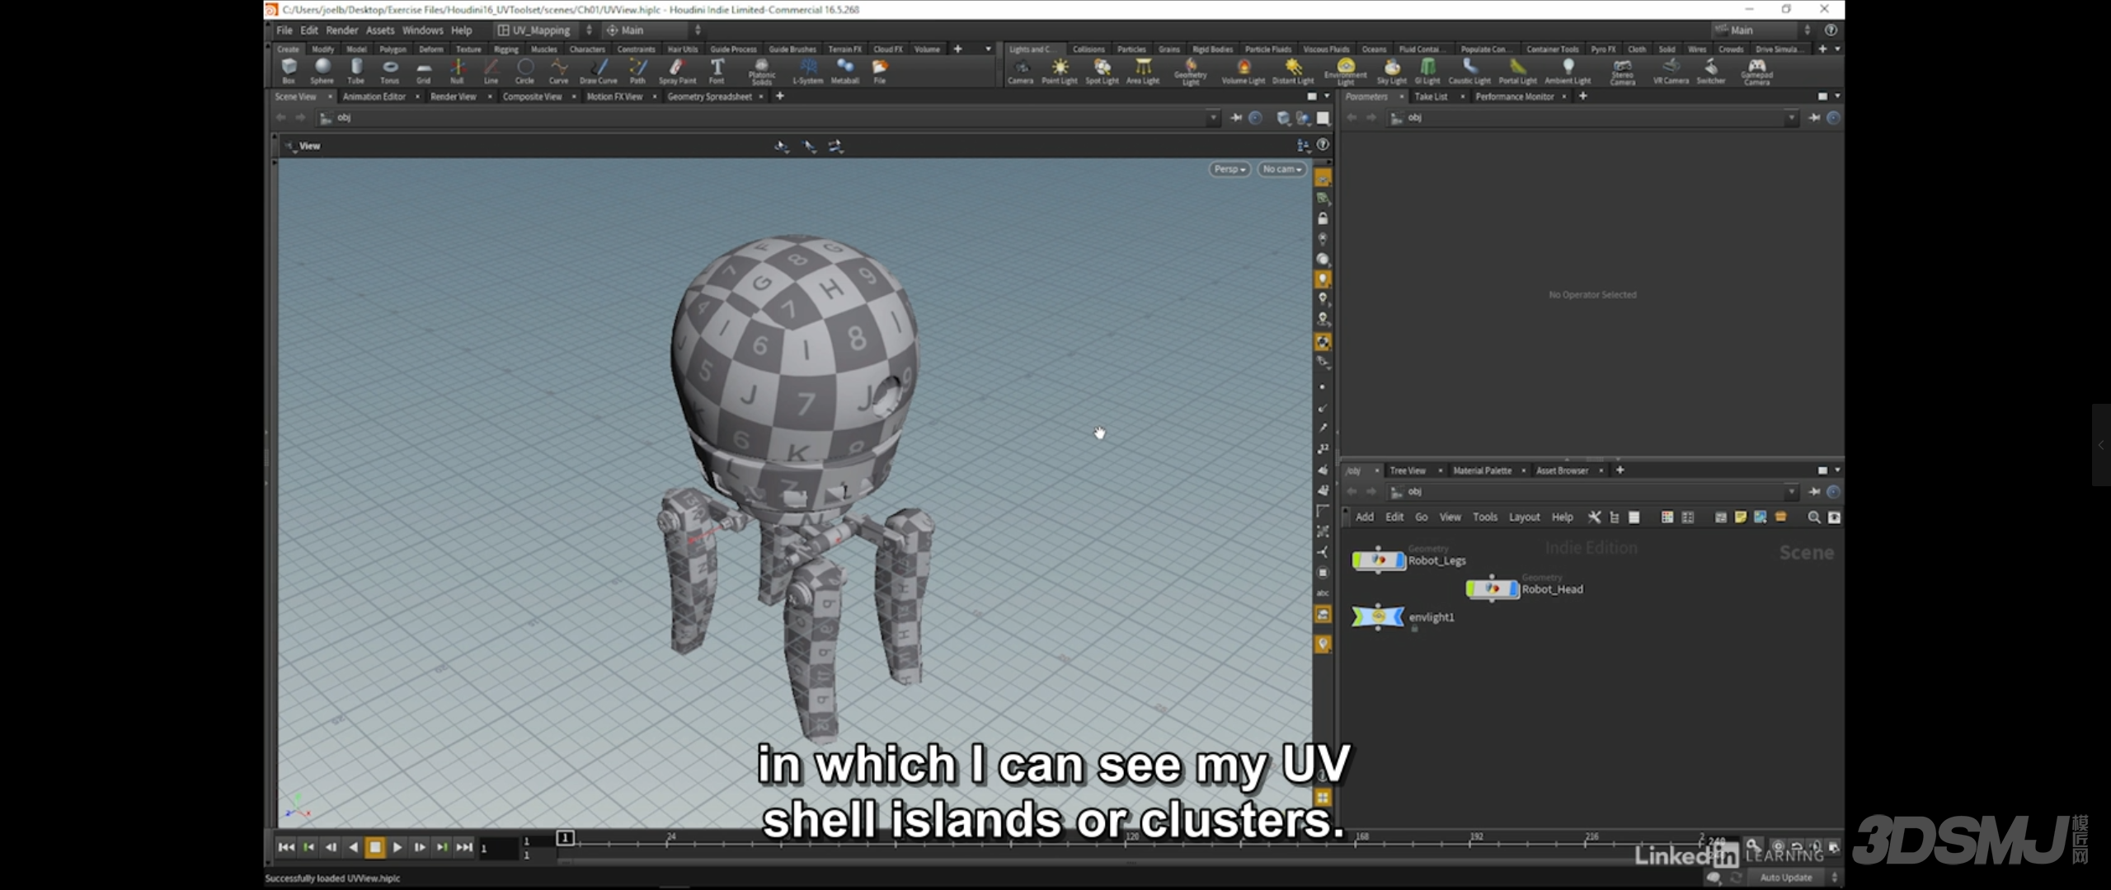The height and width of the screenshot is (890, 2111).
Task: Open the No cam camera dropdown
Action: [x=1281, y=169]
